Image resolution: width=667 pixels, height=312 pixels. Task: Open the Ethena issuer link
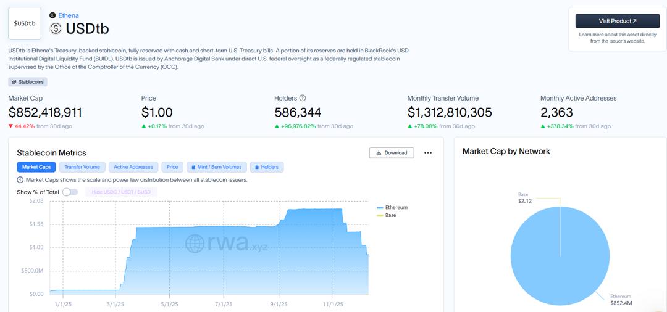click(68, 15)
